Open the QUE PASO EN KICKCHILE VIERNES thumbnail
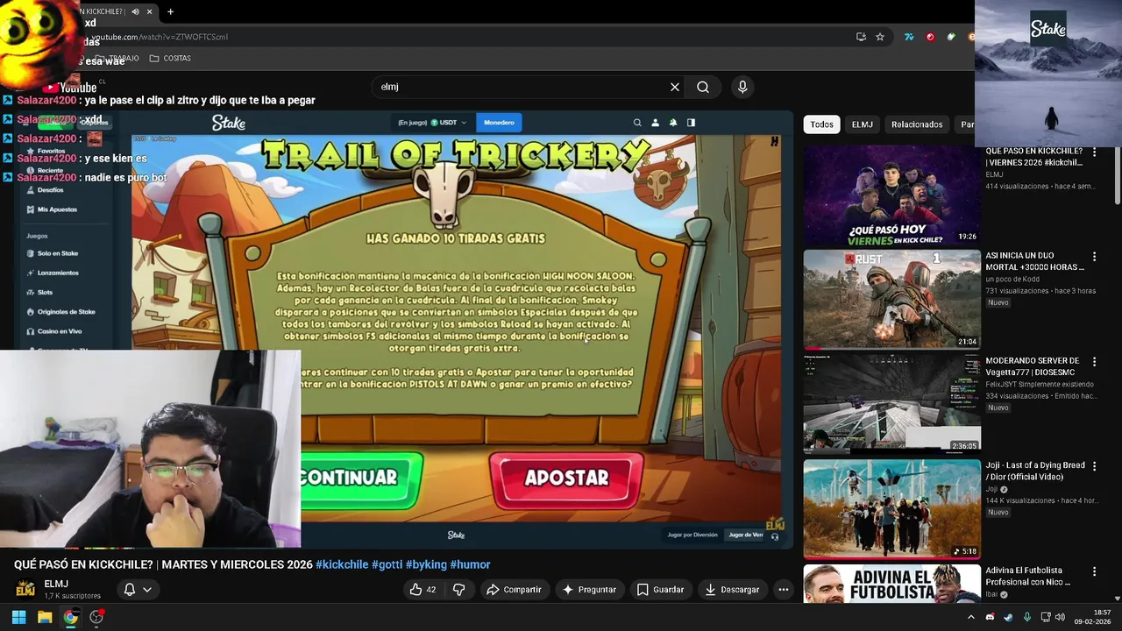 pos(891,195)
